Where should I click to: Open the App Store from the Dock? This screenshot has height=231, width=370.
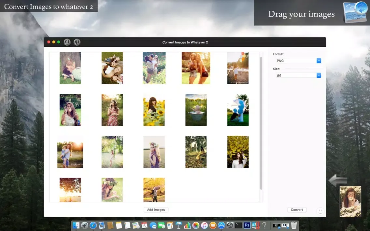click(x=221, y=225)
